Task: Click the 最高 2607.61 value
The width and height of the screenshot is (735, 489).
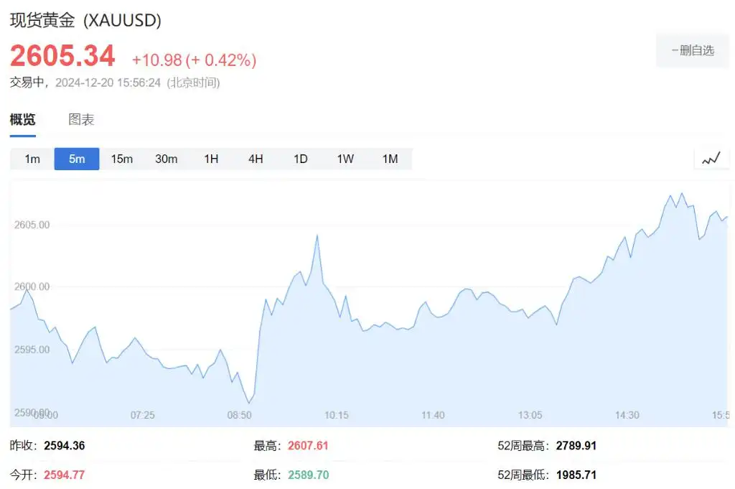Action: click(308, 446)
